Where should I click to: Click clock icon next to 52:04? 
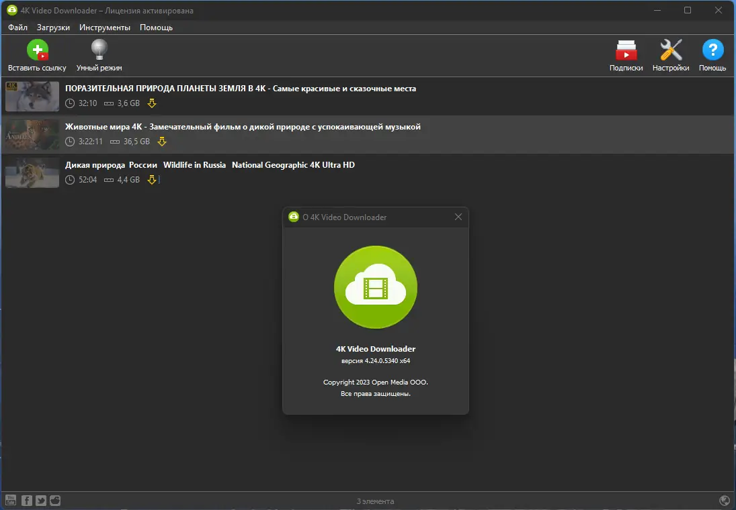coord(70,180)
